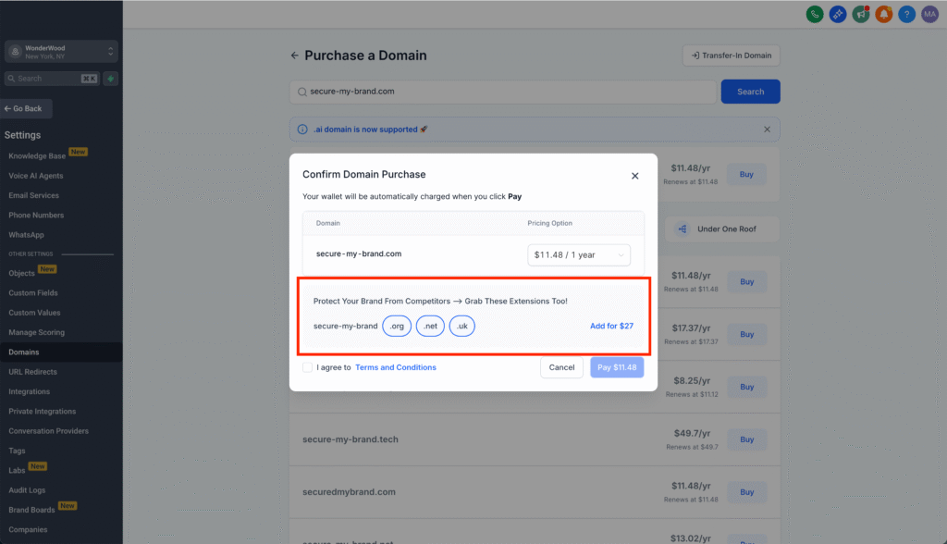947x544 pixels.
Task: Open Voice AI Agents settings
Action: coord(36,176)
